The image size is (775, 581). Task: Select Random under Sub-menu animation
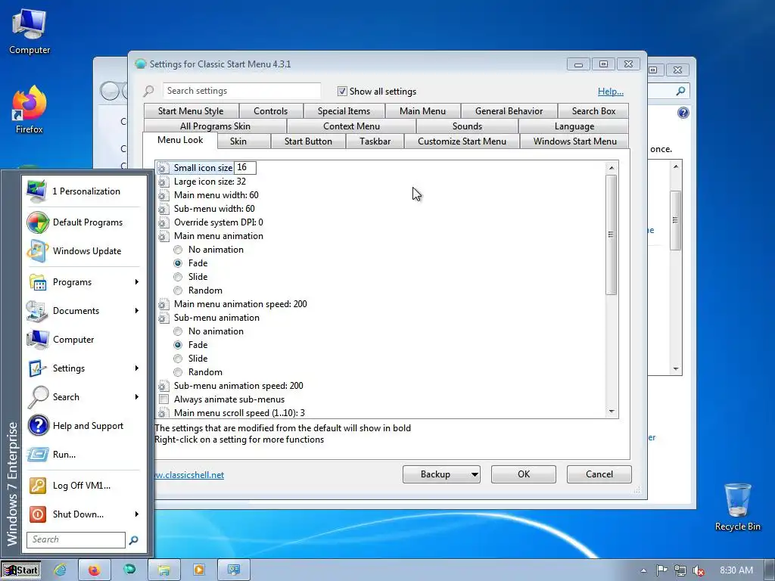coord(178,372)
